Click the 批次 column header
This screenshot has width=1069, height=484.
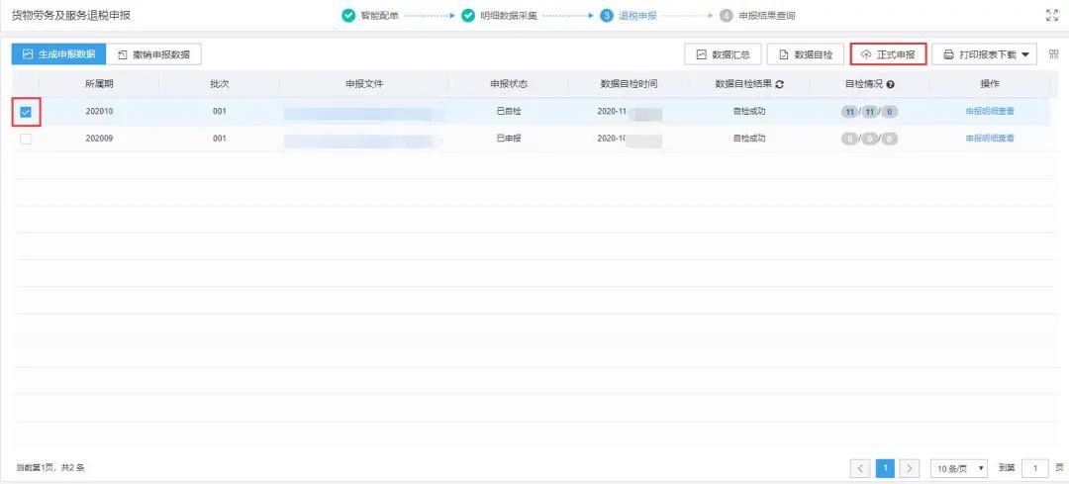(x=220, y=84)
